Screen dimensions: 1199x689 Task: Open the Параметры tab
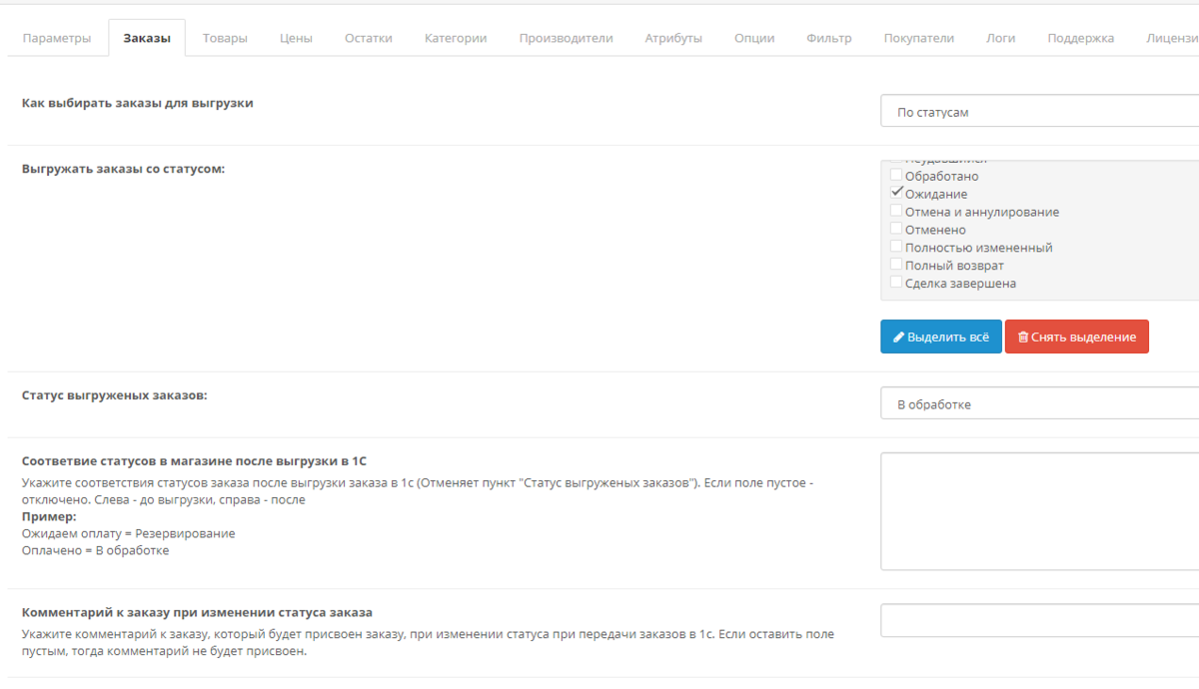tap(57, 38)
